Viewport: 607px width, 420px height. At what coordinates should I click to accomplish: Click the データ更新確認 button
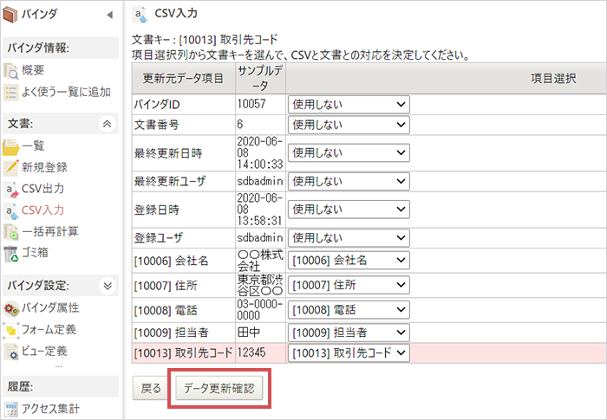[219, 388]
